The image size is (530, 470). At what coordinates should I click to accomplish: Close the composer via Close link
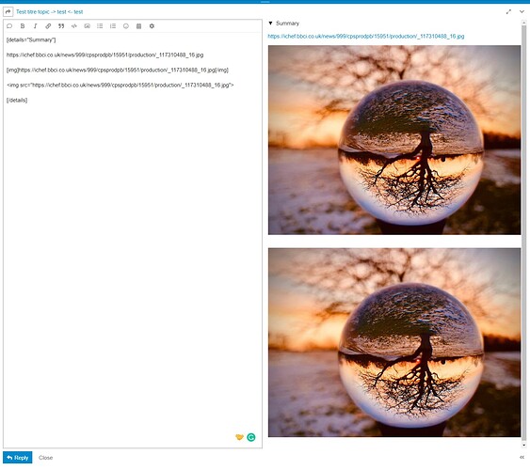tap(45, 458)
